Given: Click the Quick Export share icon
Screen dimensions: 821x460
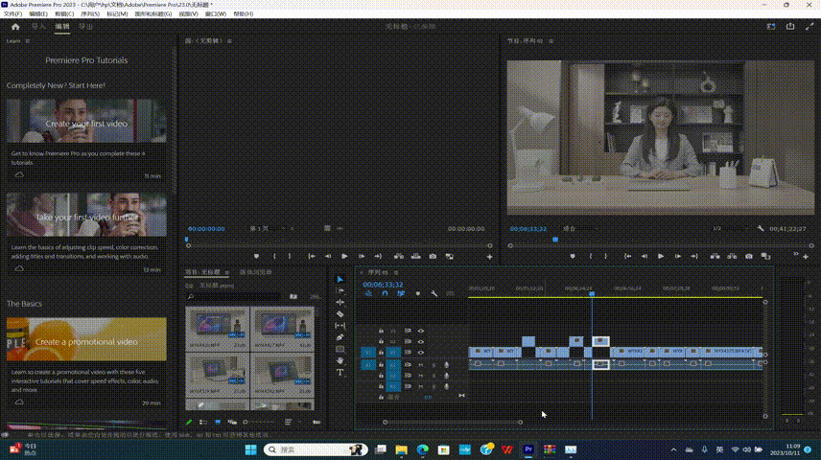Looking at the screenshot, I should pos(790,26).
